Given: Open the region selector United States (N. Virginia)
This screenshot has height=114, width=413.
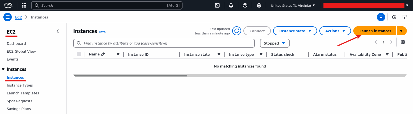Looking at the screenshot, I should pos(293,5).
